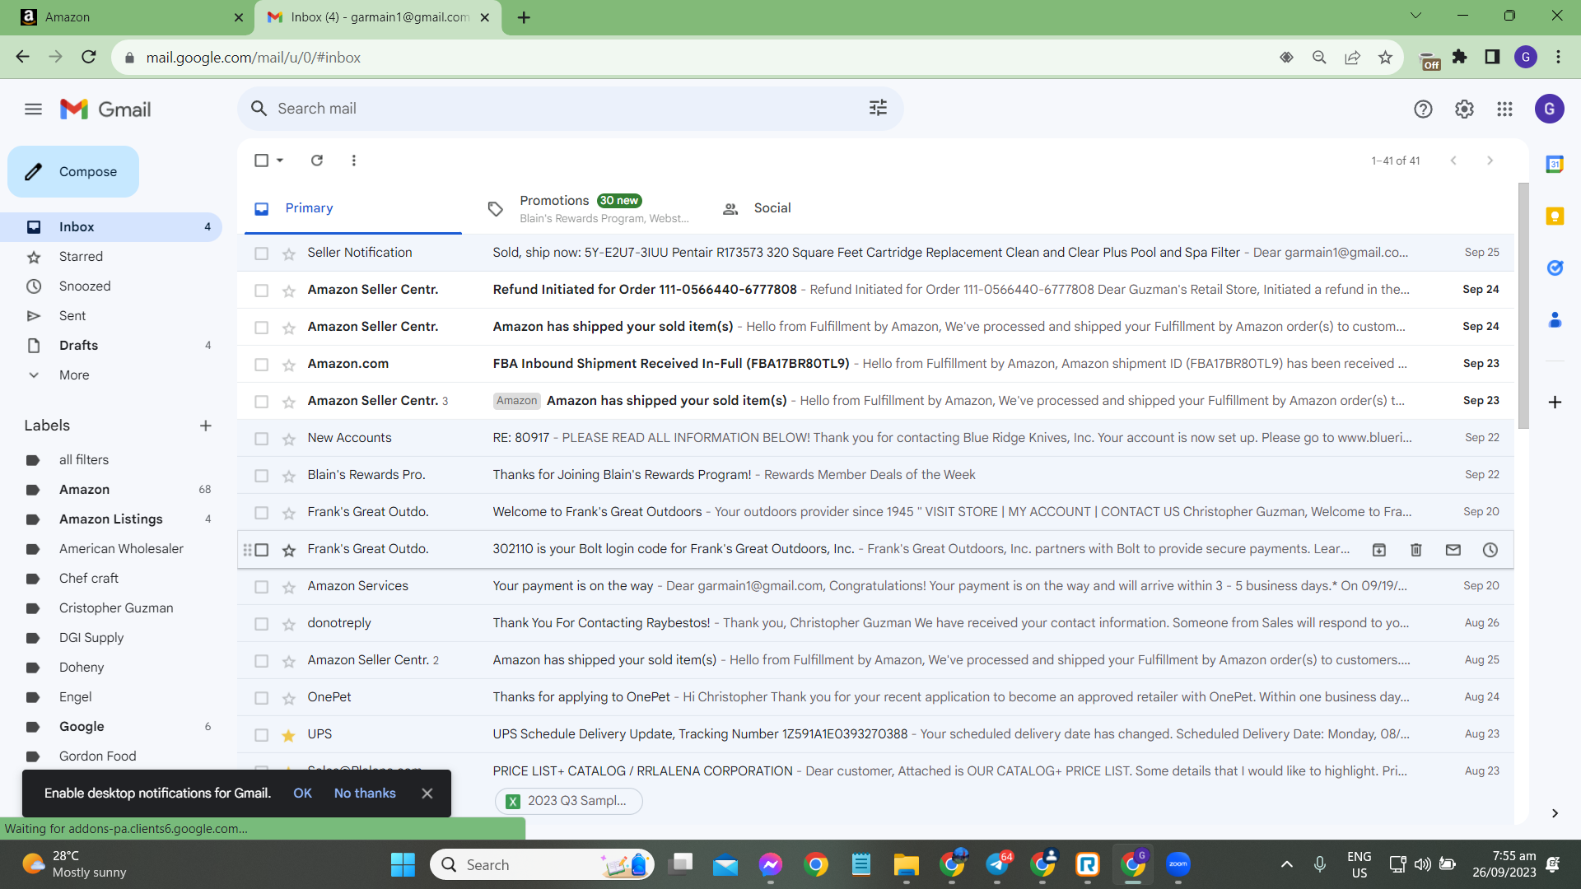Reload the browser page
The height and width of the screenshot is (889, 1581).
(89, 57)
